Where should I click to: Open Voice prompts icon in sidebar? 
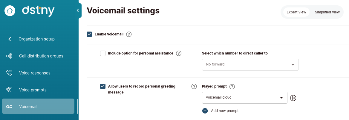pos(9,90)
